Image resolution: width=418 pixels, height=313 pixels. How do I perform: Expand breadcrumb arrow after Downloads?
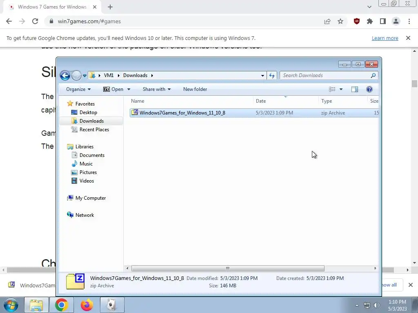152,75
